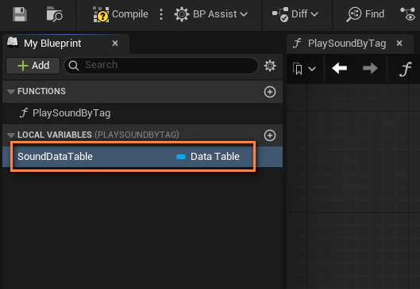Open compile options three-dot menu
The width and height of the screenshot is (420, 289).
point(161,14)
